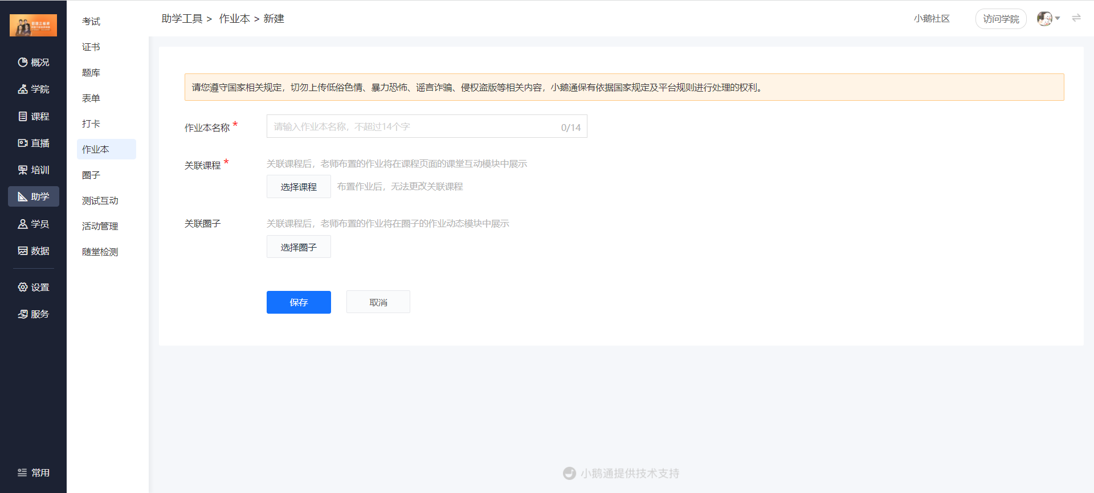
Task: Click the switch arrows icon at top right
Action: click(x=1076, y=18)
